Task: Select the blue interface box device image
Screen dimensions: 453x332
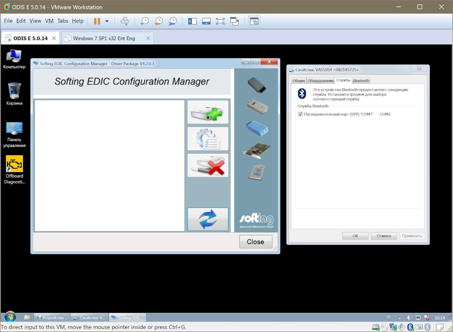Action: [x=257, y=128]
